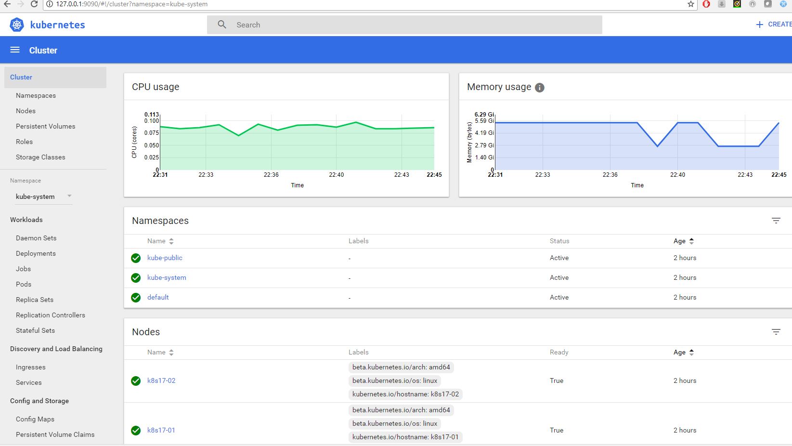
Task: Open Replica Sets in the sidebar
Action: click(x=35, y=300)
